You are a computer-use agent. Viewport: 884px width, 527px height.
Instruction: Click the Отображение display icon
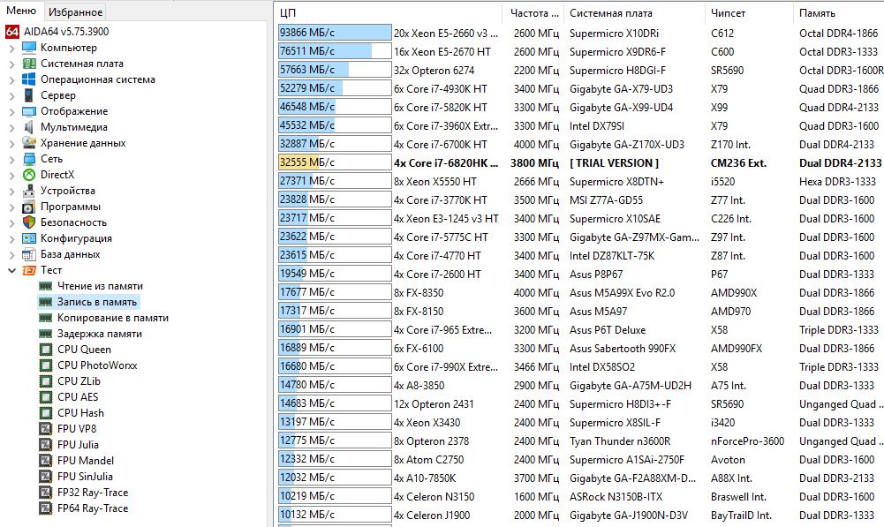29,111
